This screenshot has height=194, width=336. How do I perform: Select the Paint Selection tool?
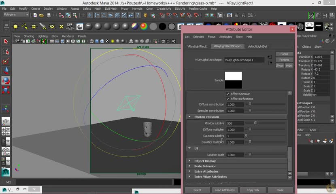[6, 61]
